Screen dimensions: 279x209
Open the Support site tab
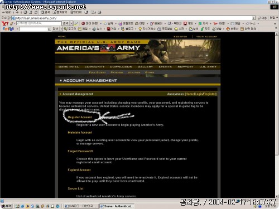point(185,67)
